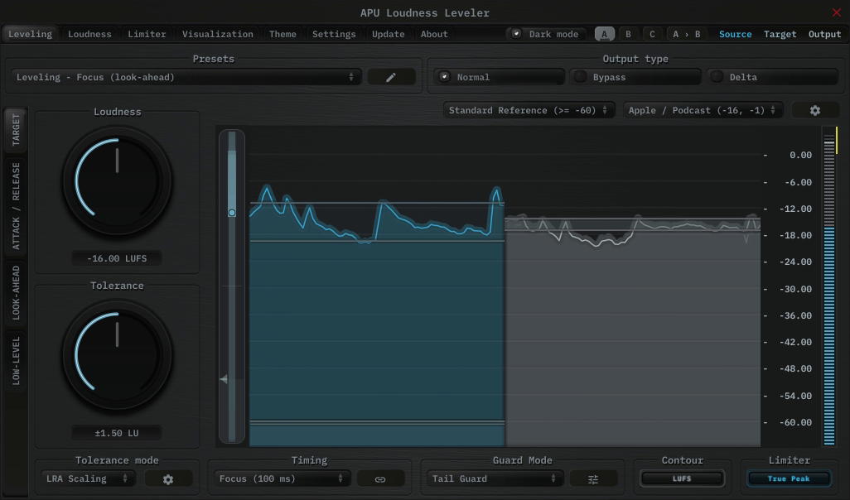Image resolution: width=850 pixels, height=500 pixels.
Task: Expand the Standard Reference dropdown
Action: coord(528,110)
